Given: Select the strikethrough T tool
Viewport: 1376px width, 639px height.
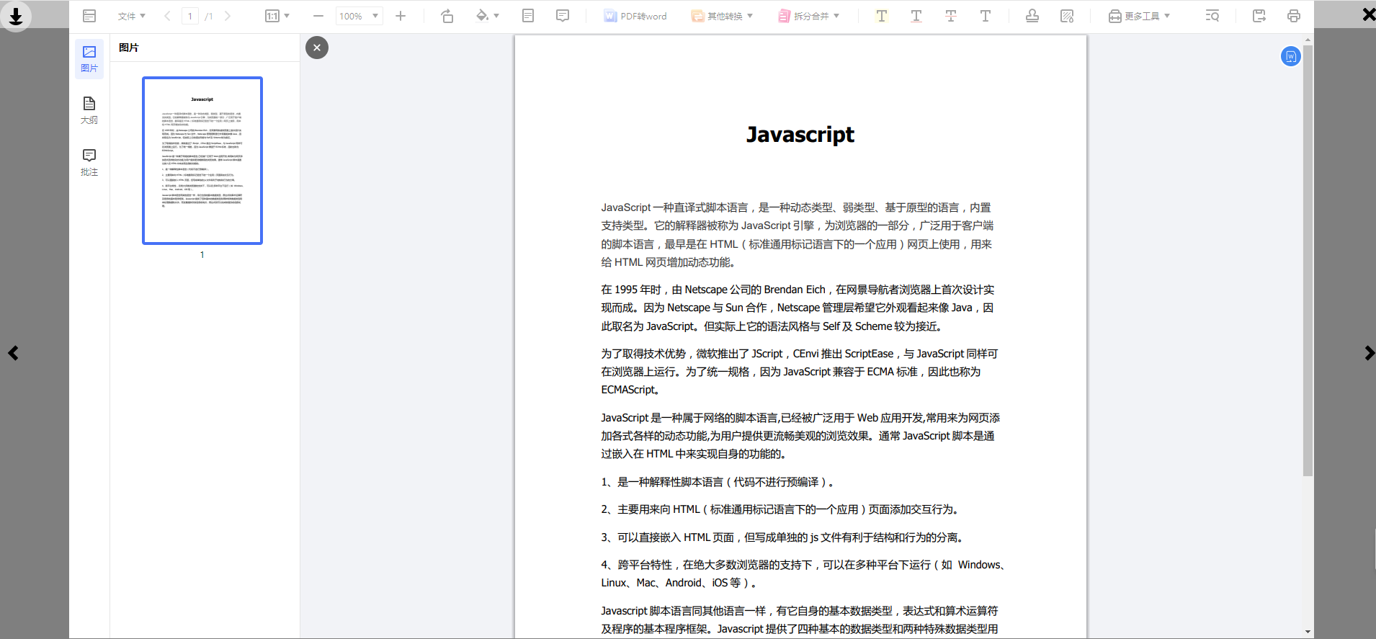Looking at the screenshot, I should [950, 16].
